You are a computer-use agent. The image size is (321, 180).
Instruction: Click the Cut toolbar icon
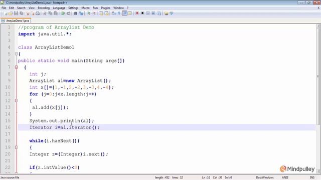(x=45, y=13)
